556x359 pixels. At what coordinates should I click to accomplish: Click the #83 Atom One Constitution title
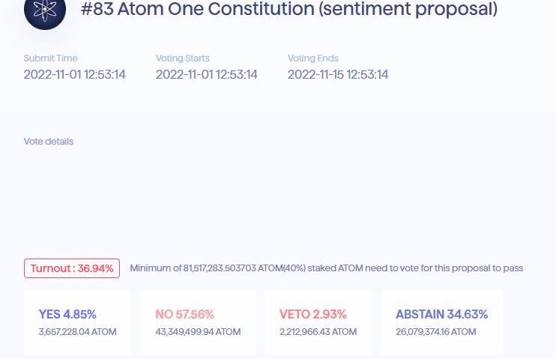pos(288,10)
